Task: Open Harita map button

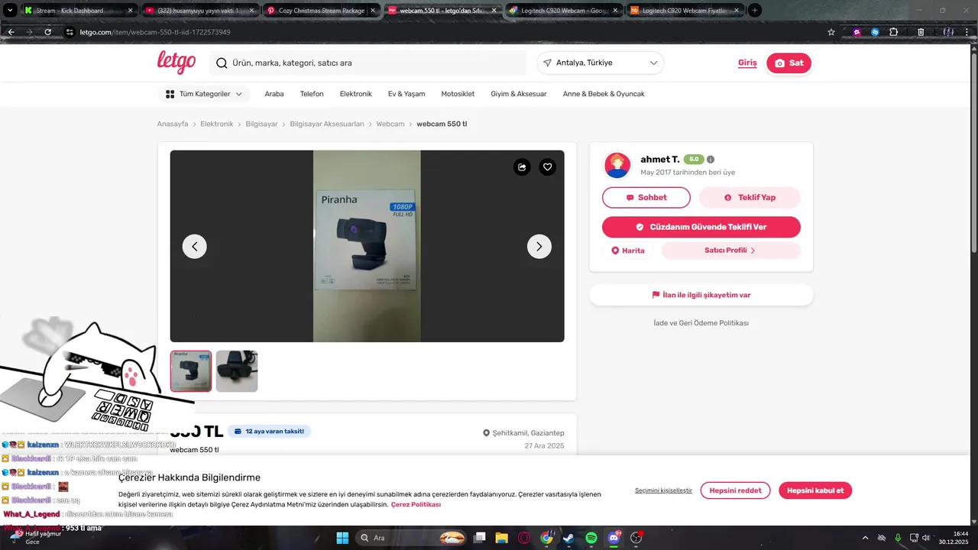Action: click(628, 251)
